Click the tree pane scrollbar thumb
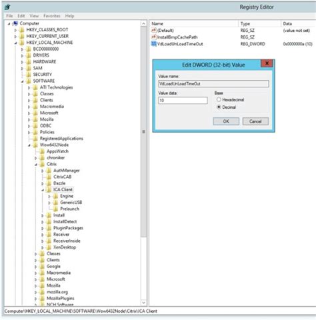Screen dimensions: 316x320 (x=143, y=132)
